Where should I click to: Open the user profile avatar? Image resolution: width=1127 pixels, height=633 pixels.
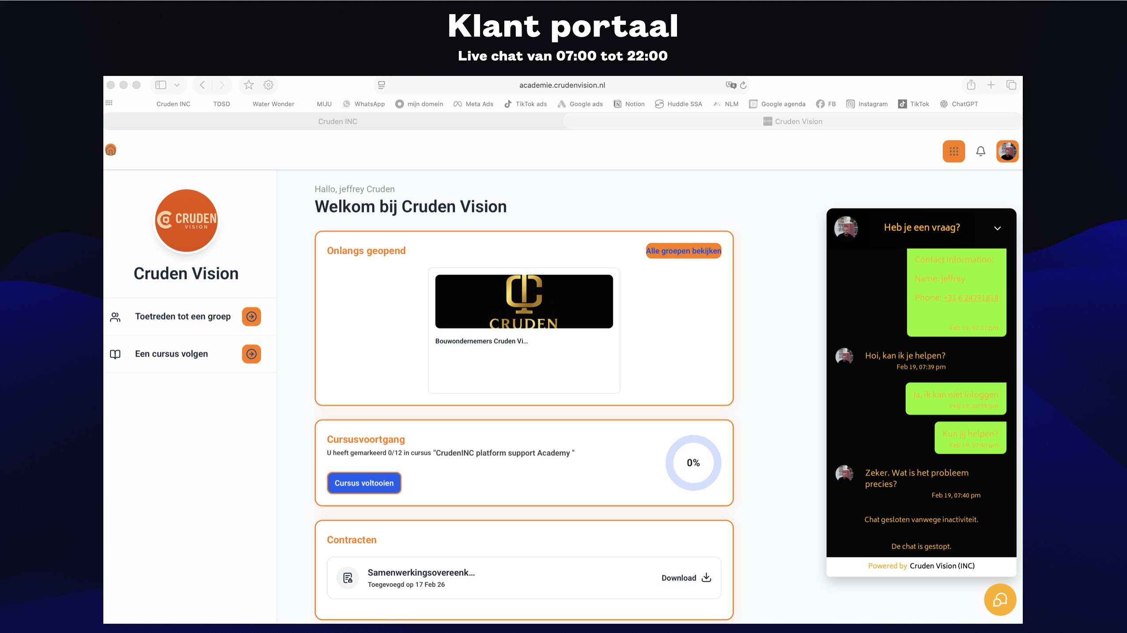click(1007, 151)
